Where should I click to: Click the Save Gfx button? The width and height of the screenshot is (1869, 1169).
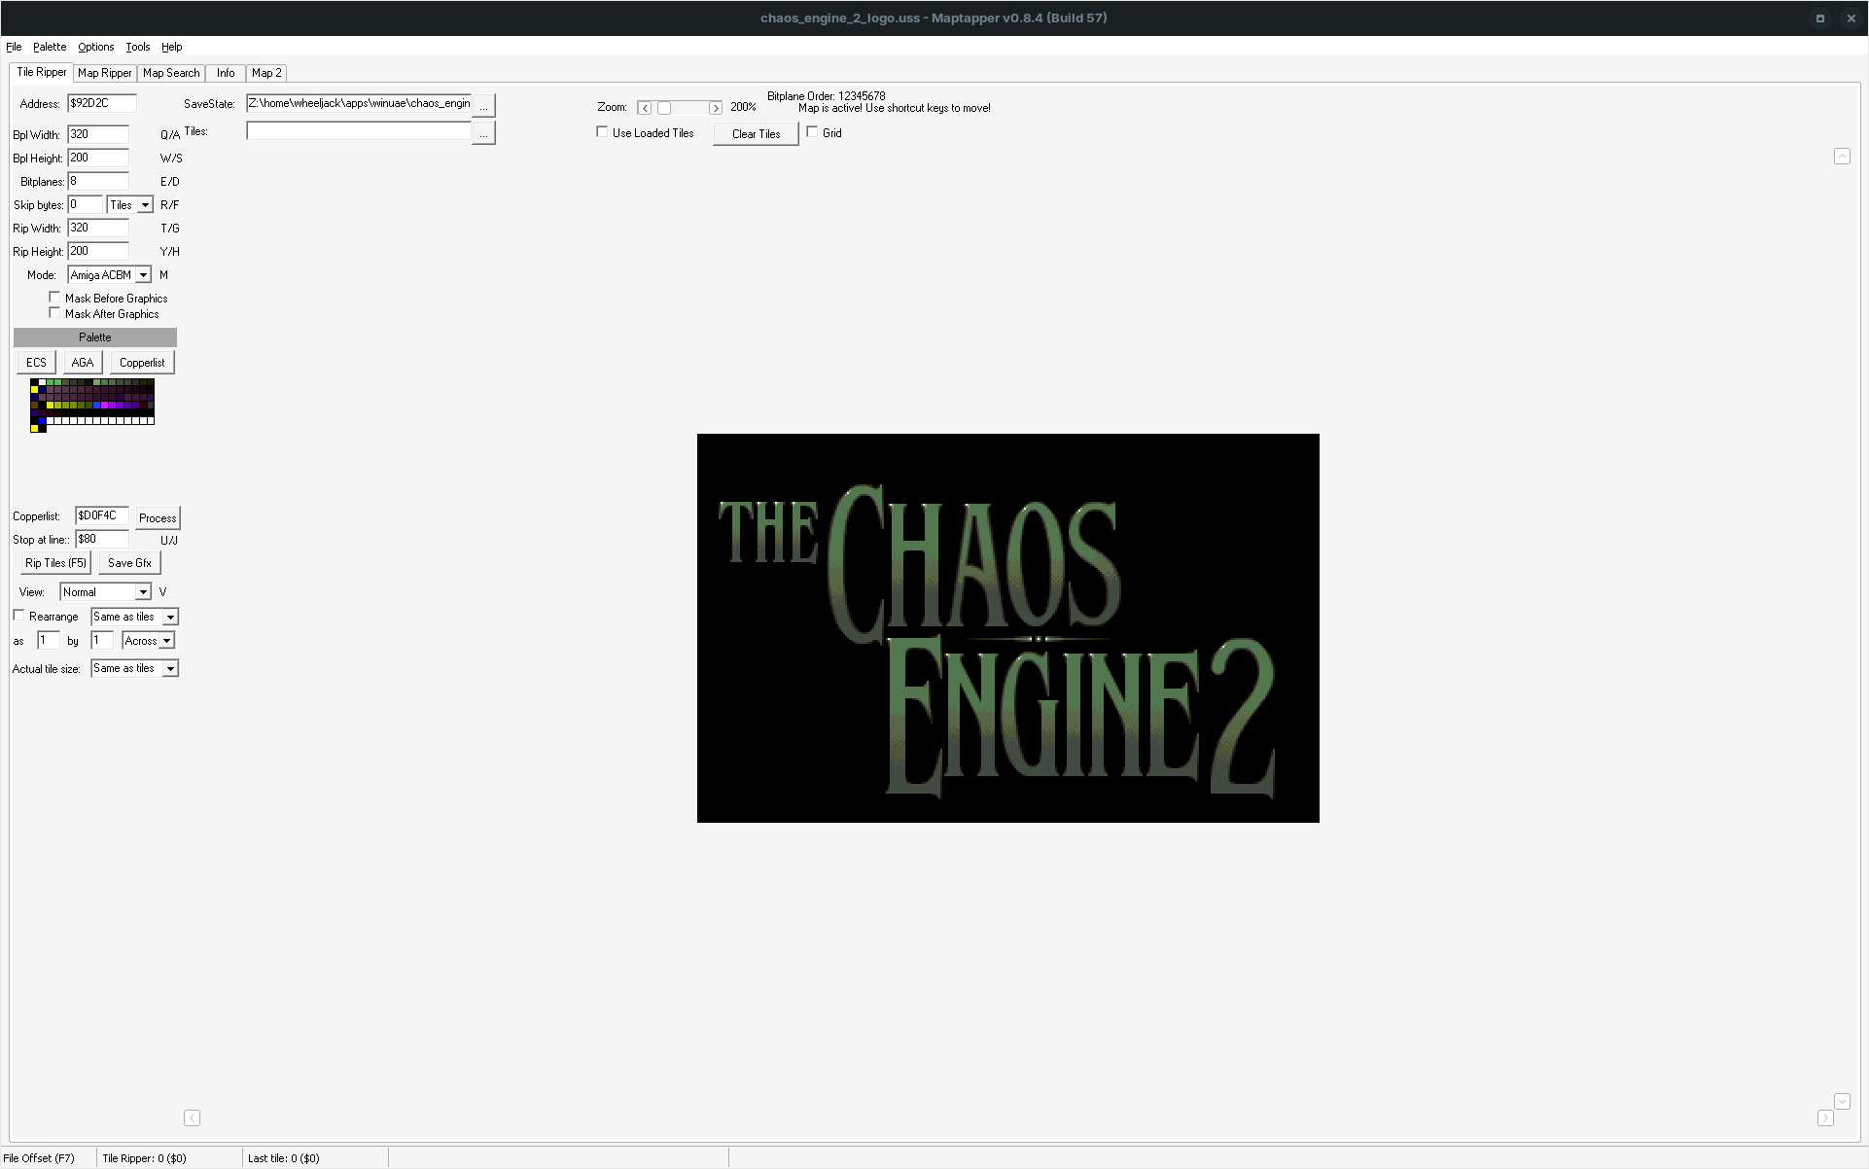click(x=129, y=562)
